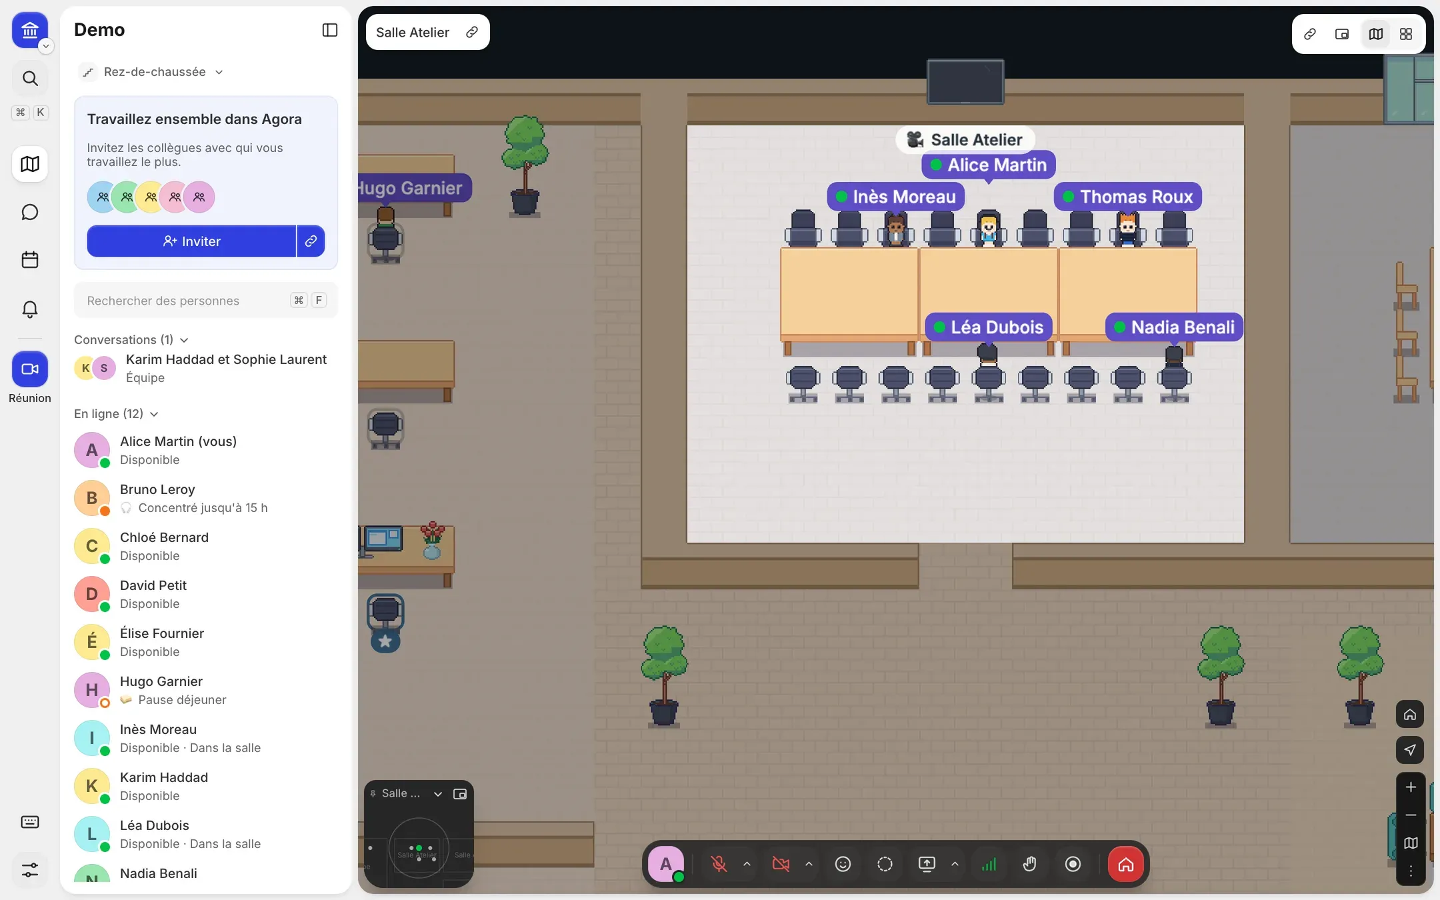Collapse the Conversations (1) section
The image size is (1440, 900).
131,339
